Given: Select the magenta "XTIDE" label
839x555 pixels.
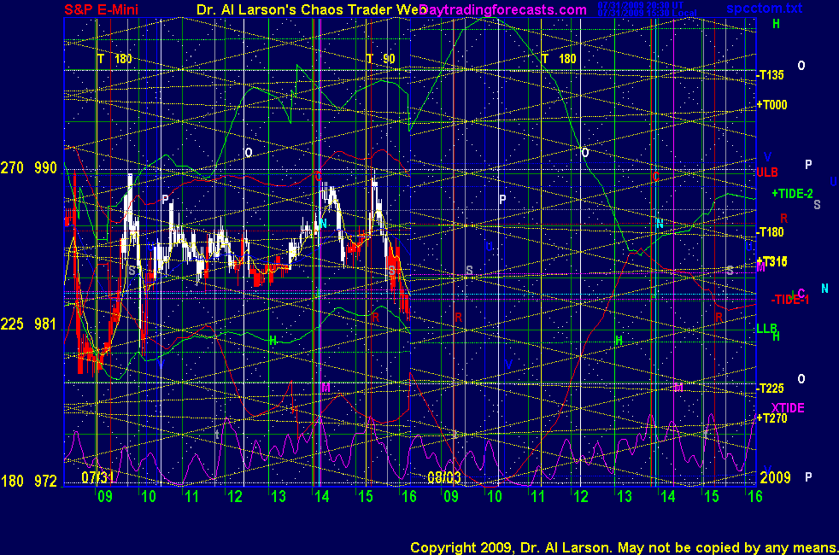Looking at the screenshot, I should [x=788, y=408].
